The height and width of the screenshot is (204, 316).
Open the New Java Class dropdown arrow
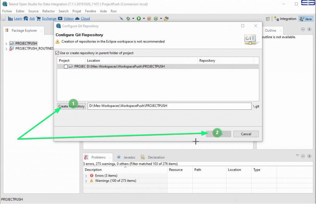pyautogui.click(x=161, y=18)
